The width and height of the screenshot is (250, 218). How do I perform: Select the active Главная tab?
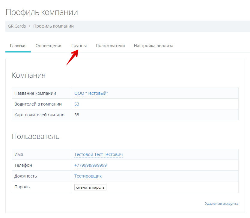pos(18,46)
